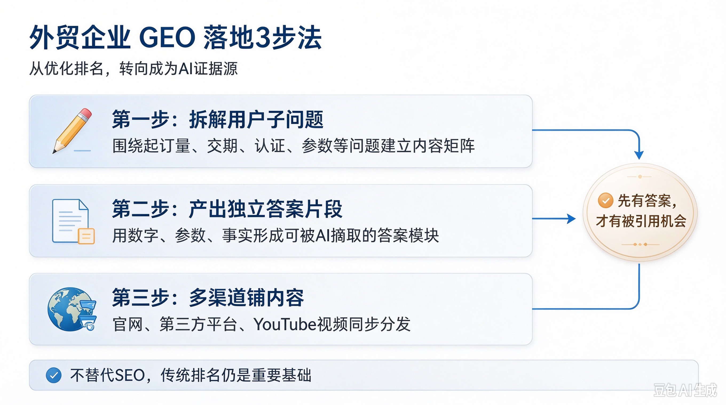Image resolution: width=726 pixels, height=405 pixels.
Task: Click the small orange note badge on document icon
Action: pos(86,236)
